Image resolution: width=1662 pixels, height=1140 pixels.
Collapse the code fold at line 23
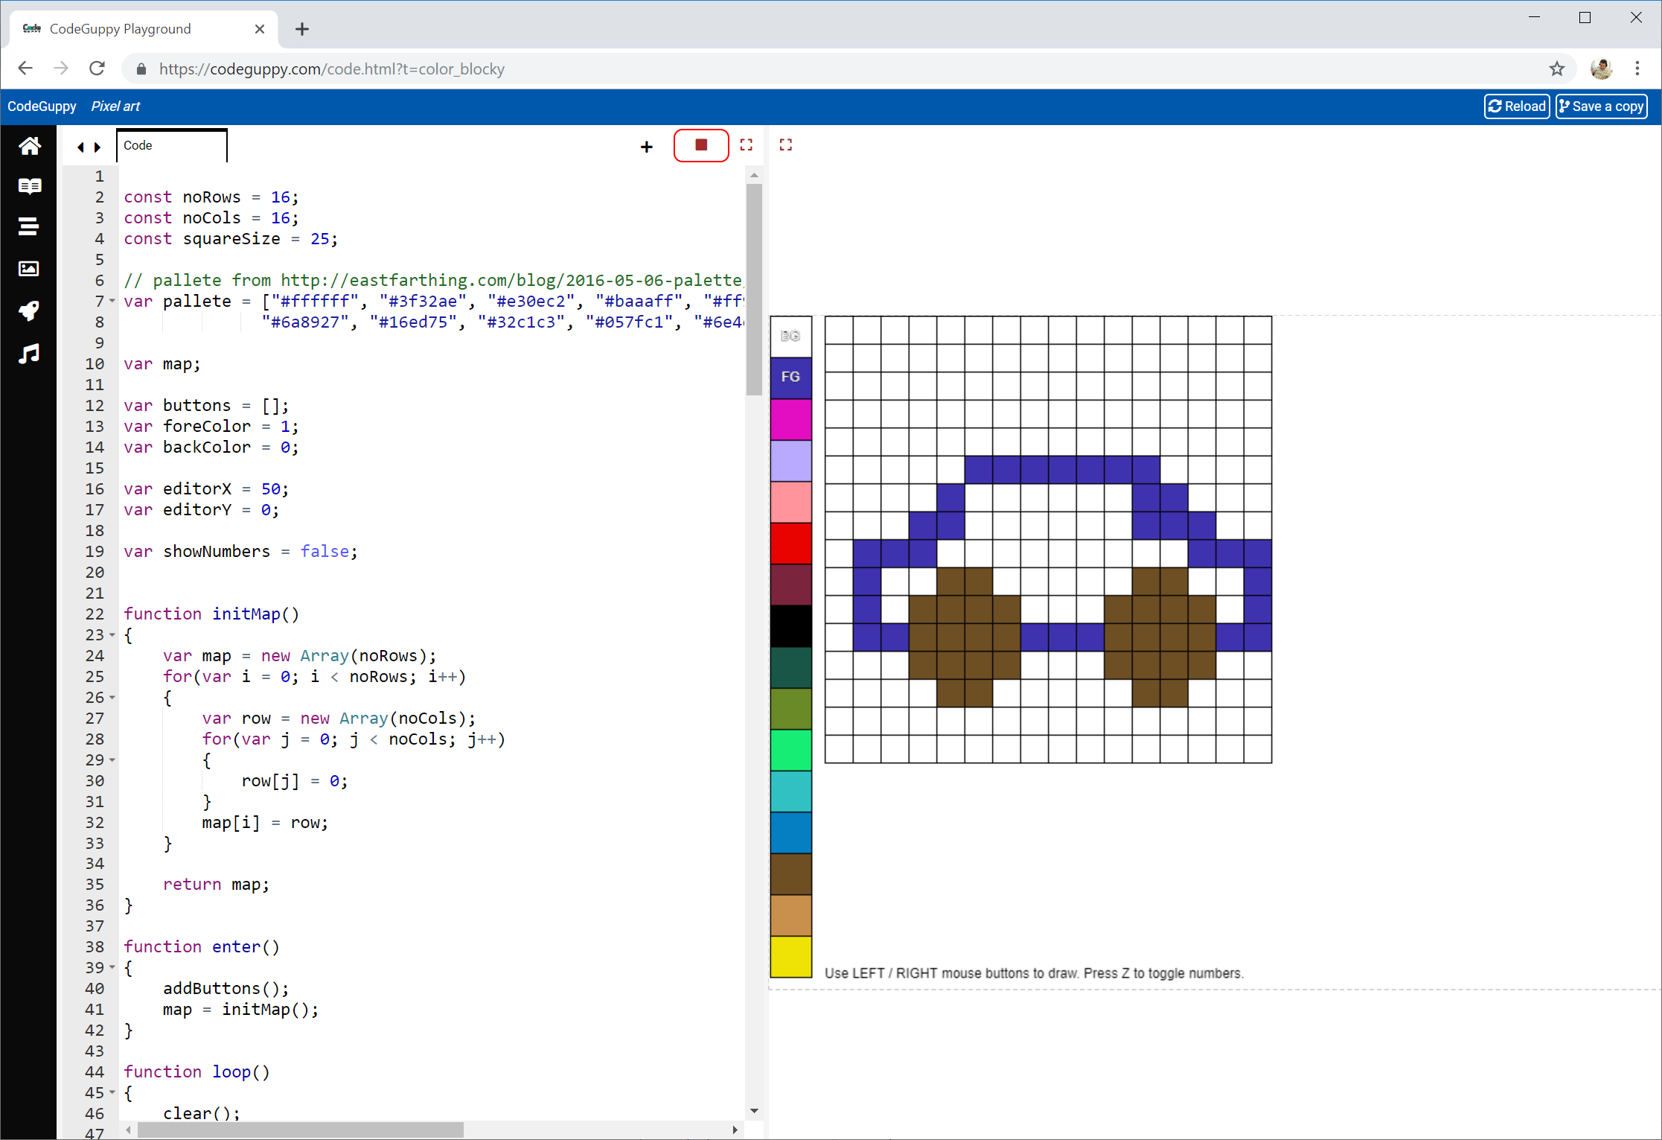[x=112, y=635]
